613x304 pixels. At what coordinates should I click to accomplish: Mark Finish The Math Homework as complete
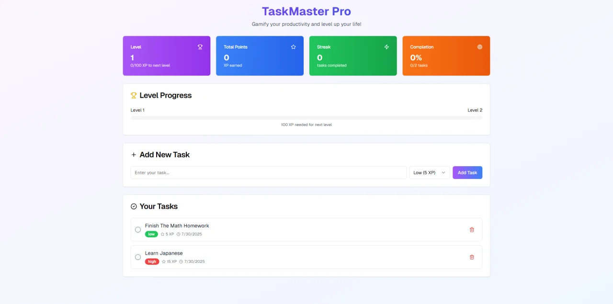pos(138,230)
